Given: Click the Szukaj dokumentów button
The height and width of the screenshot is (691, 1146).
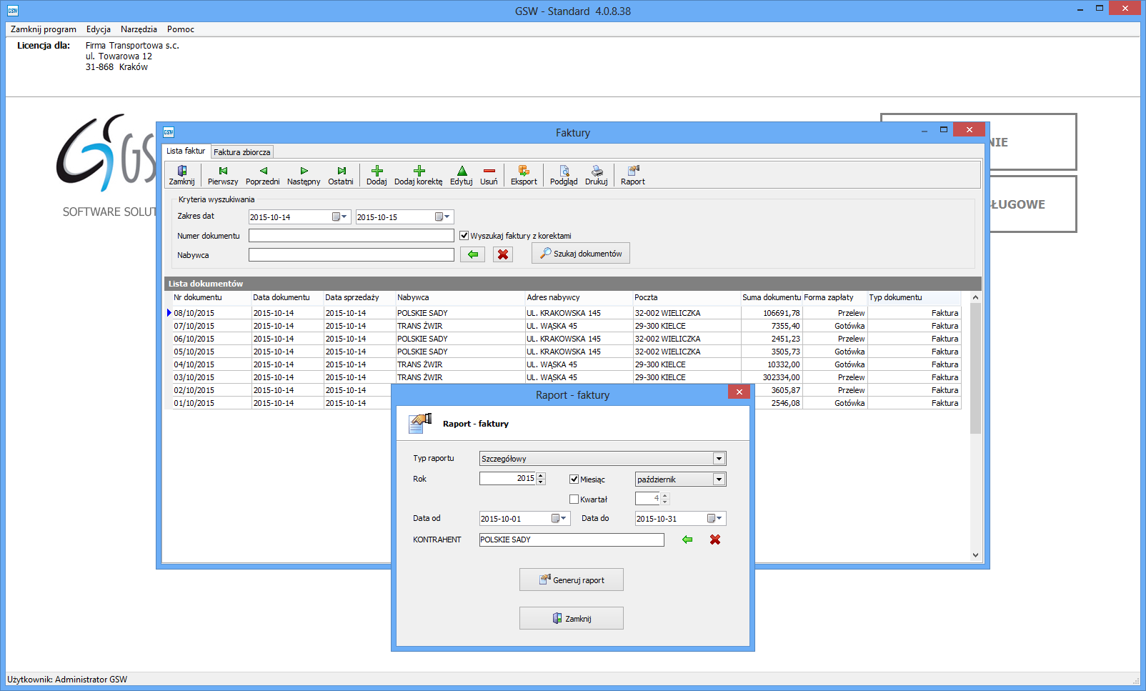Looking at the screenshot, I should [x=581, y=254].
